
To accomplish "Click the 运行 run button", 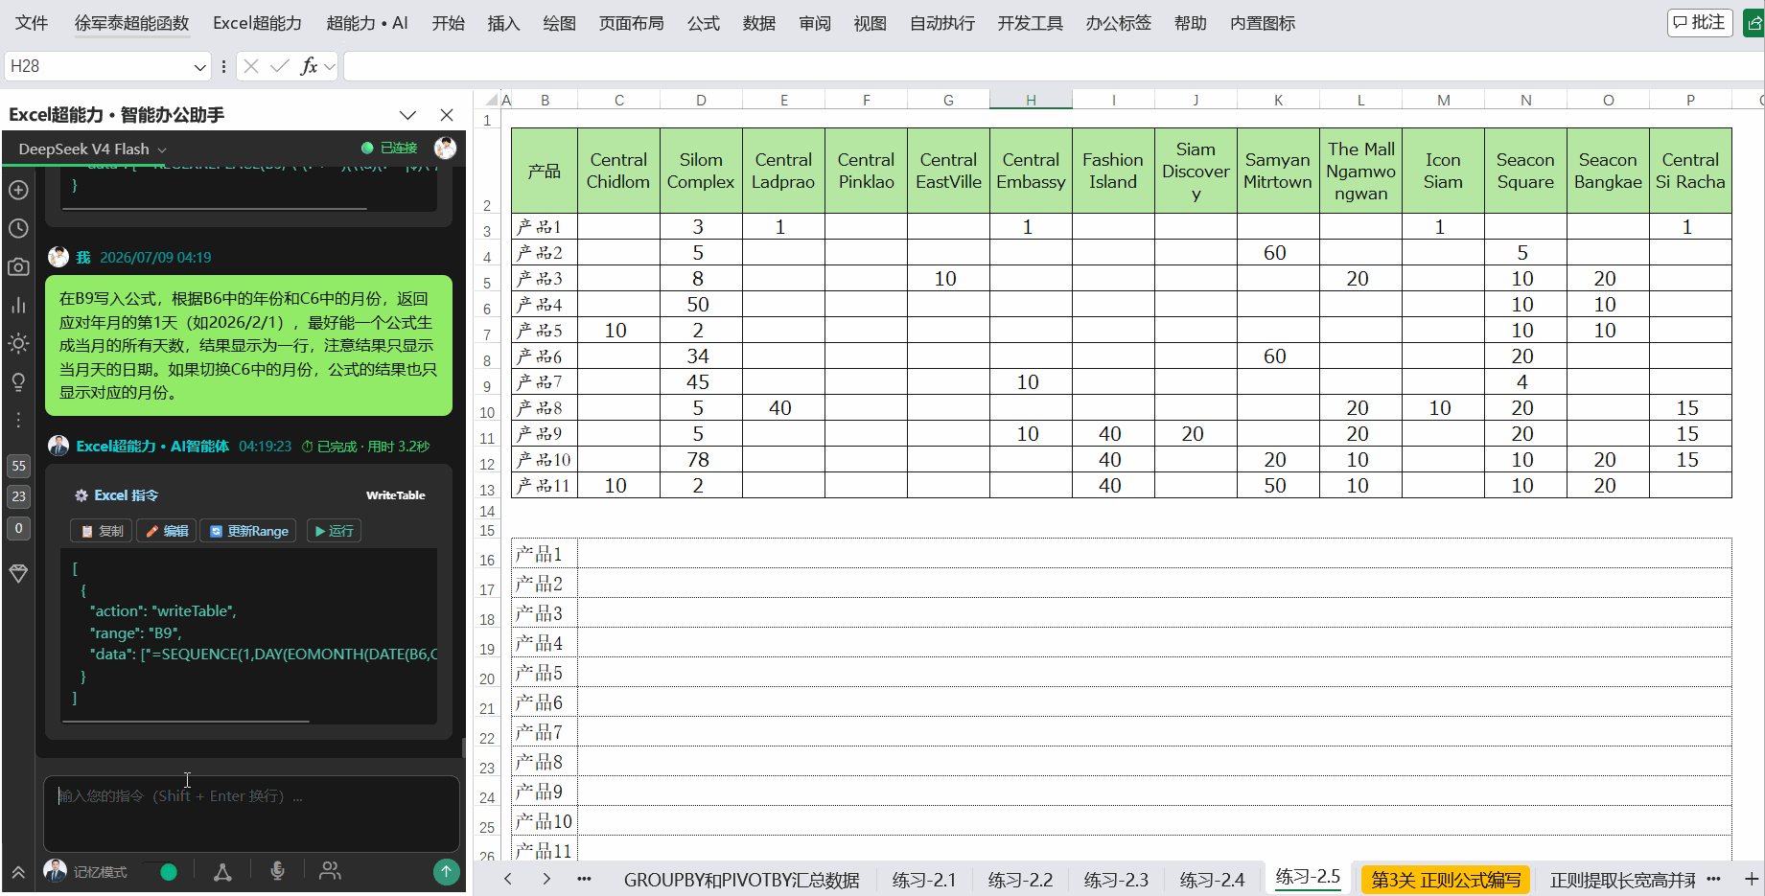I will tap(334, 531).
